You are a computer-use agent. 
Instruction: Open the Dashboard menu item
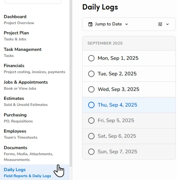(15, 17)
